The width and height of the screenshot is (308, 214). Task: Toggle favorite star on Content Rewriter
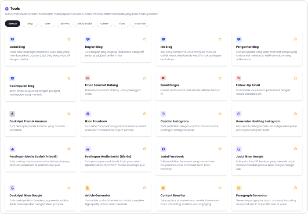(x=220, y=188)
